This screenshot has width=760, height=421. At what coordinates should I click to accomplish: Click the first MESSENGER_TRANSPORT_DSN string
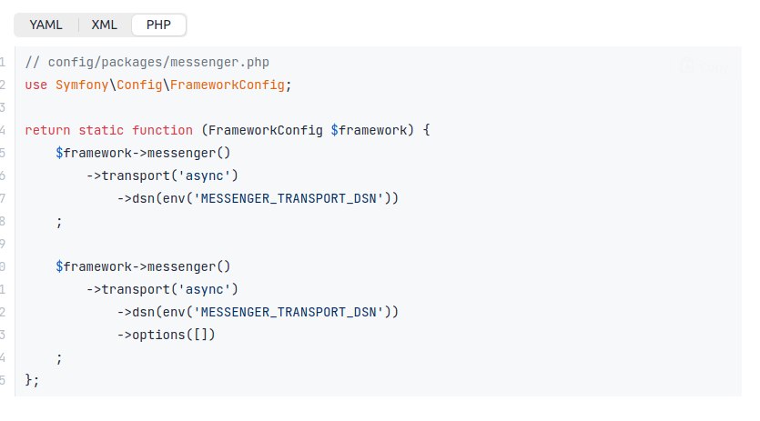click(x=289, y=198)
